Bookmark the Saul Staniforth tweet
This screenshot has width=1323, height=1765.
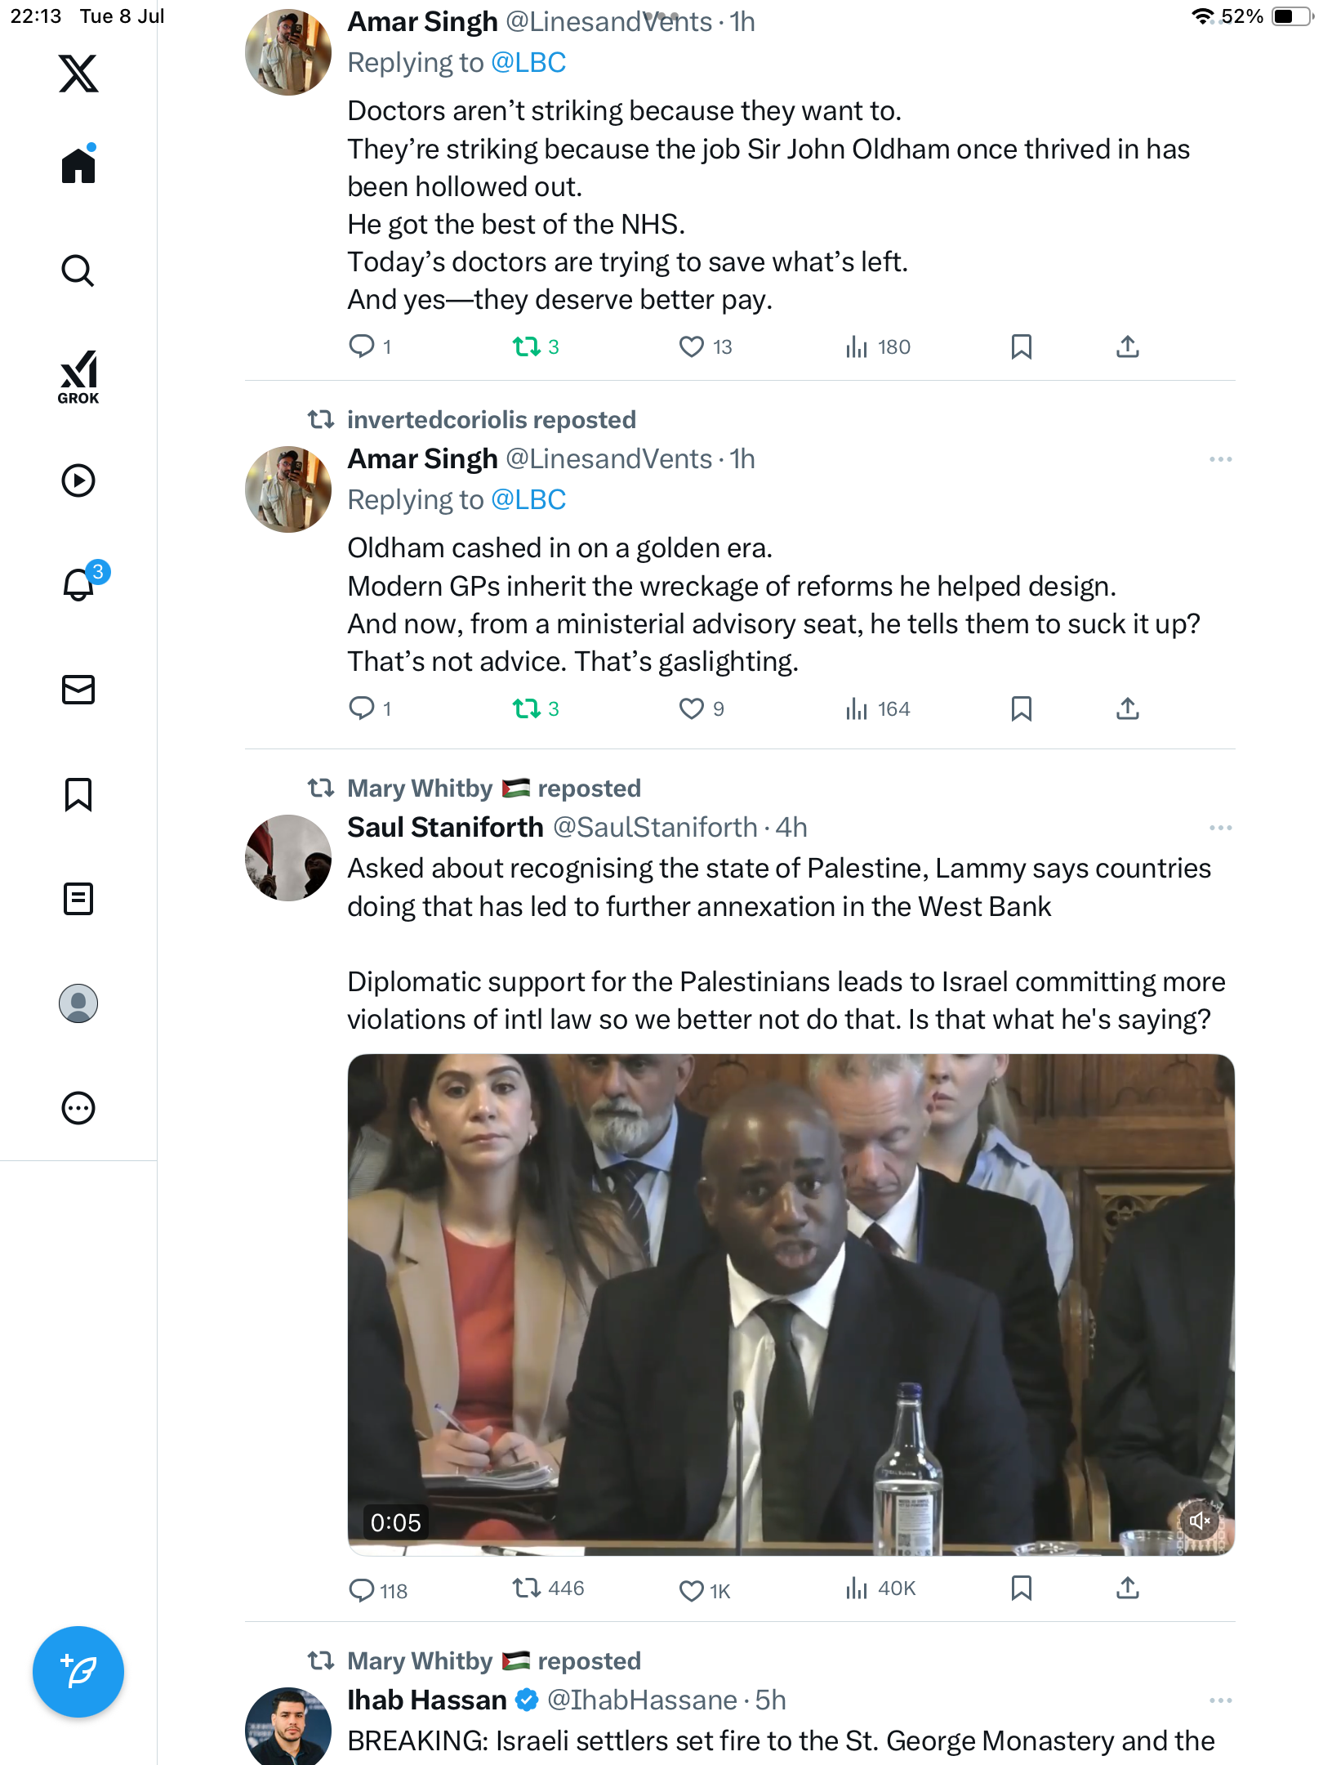tap(1021, 1588)
